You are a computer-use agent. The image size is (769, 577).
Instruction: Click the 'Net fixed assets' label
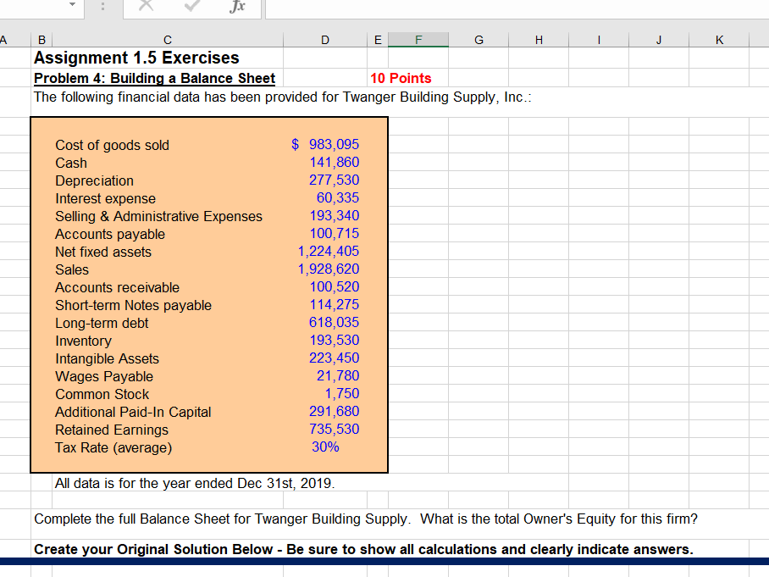tap(103, 252)
